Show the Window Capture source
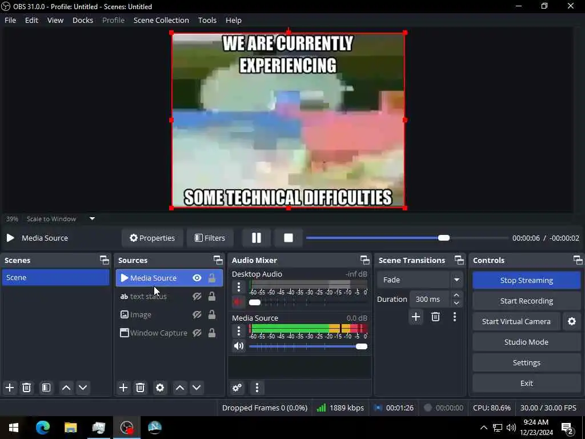Viewport: 585px width, 439px height. [197, 333]
